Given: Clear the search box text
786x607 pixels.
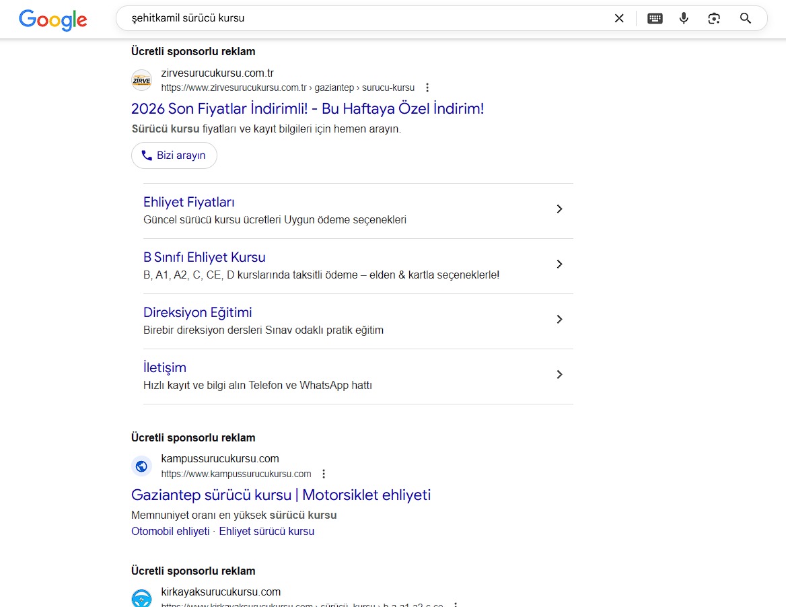Looking at the screenshot, I should point(619,18).
